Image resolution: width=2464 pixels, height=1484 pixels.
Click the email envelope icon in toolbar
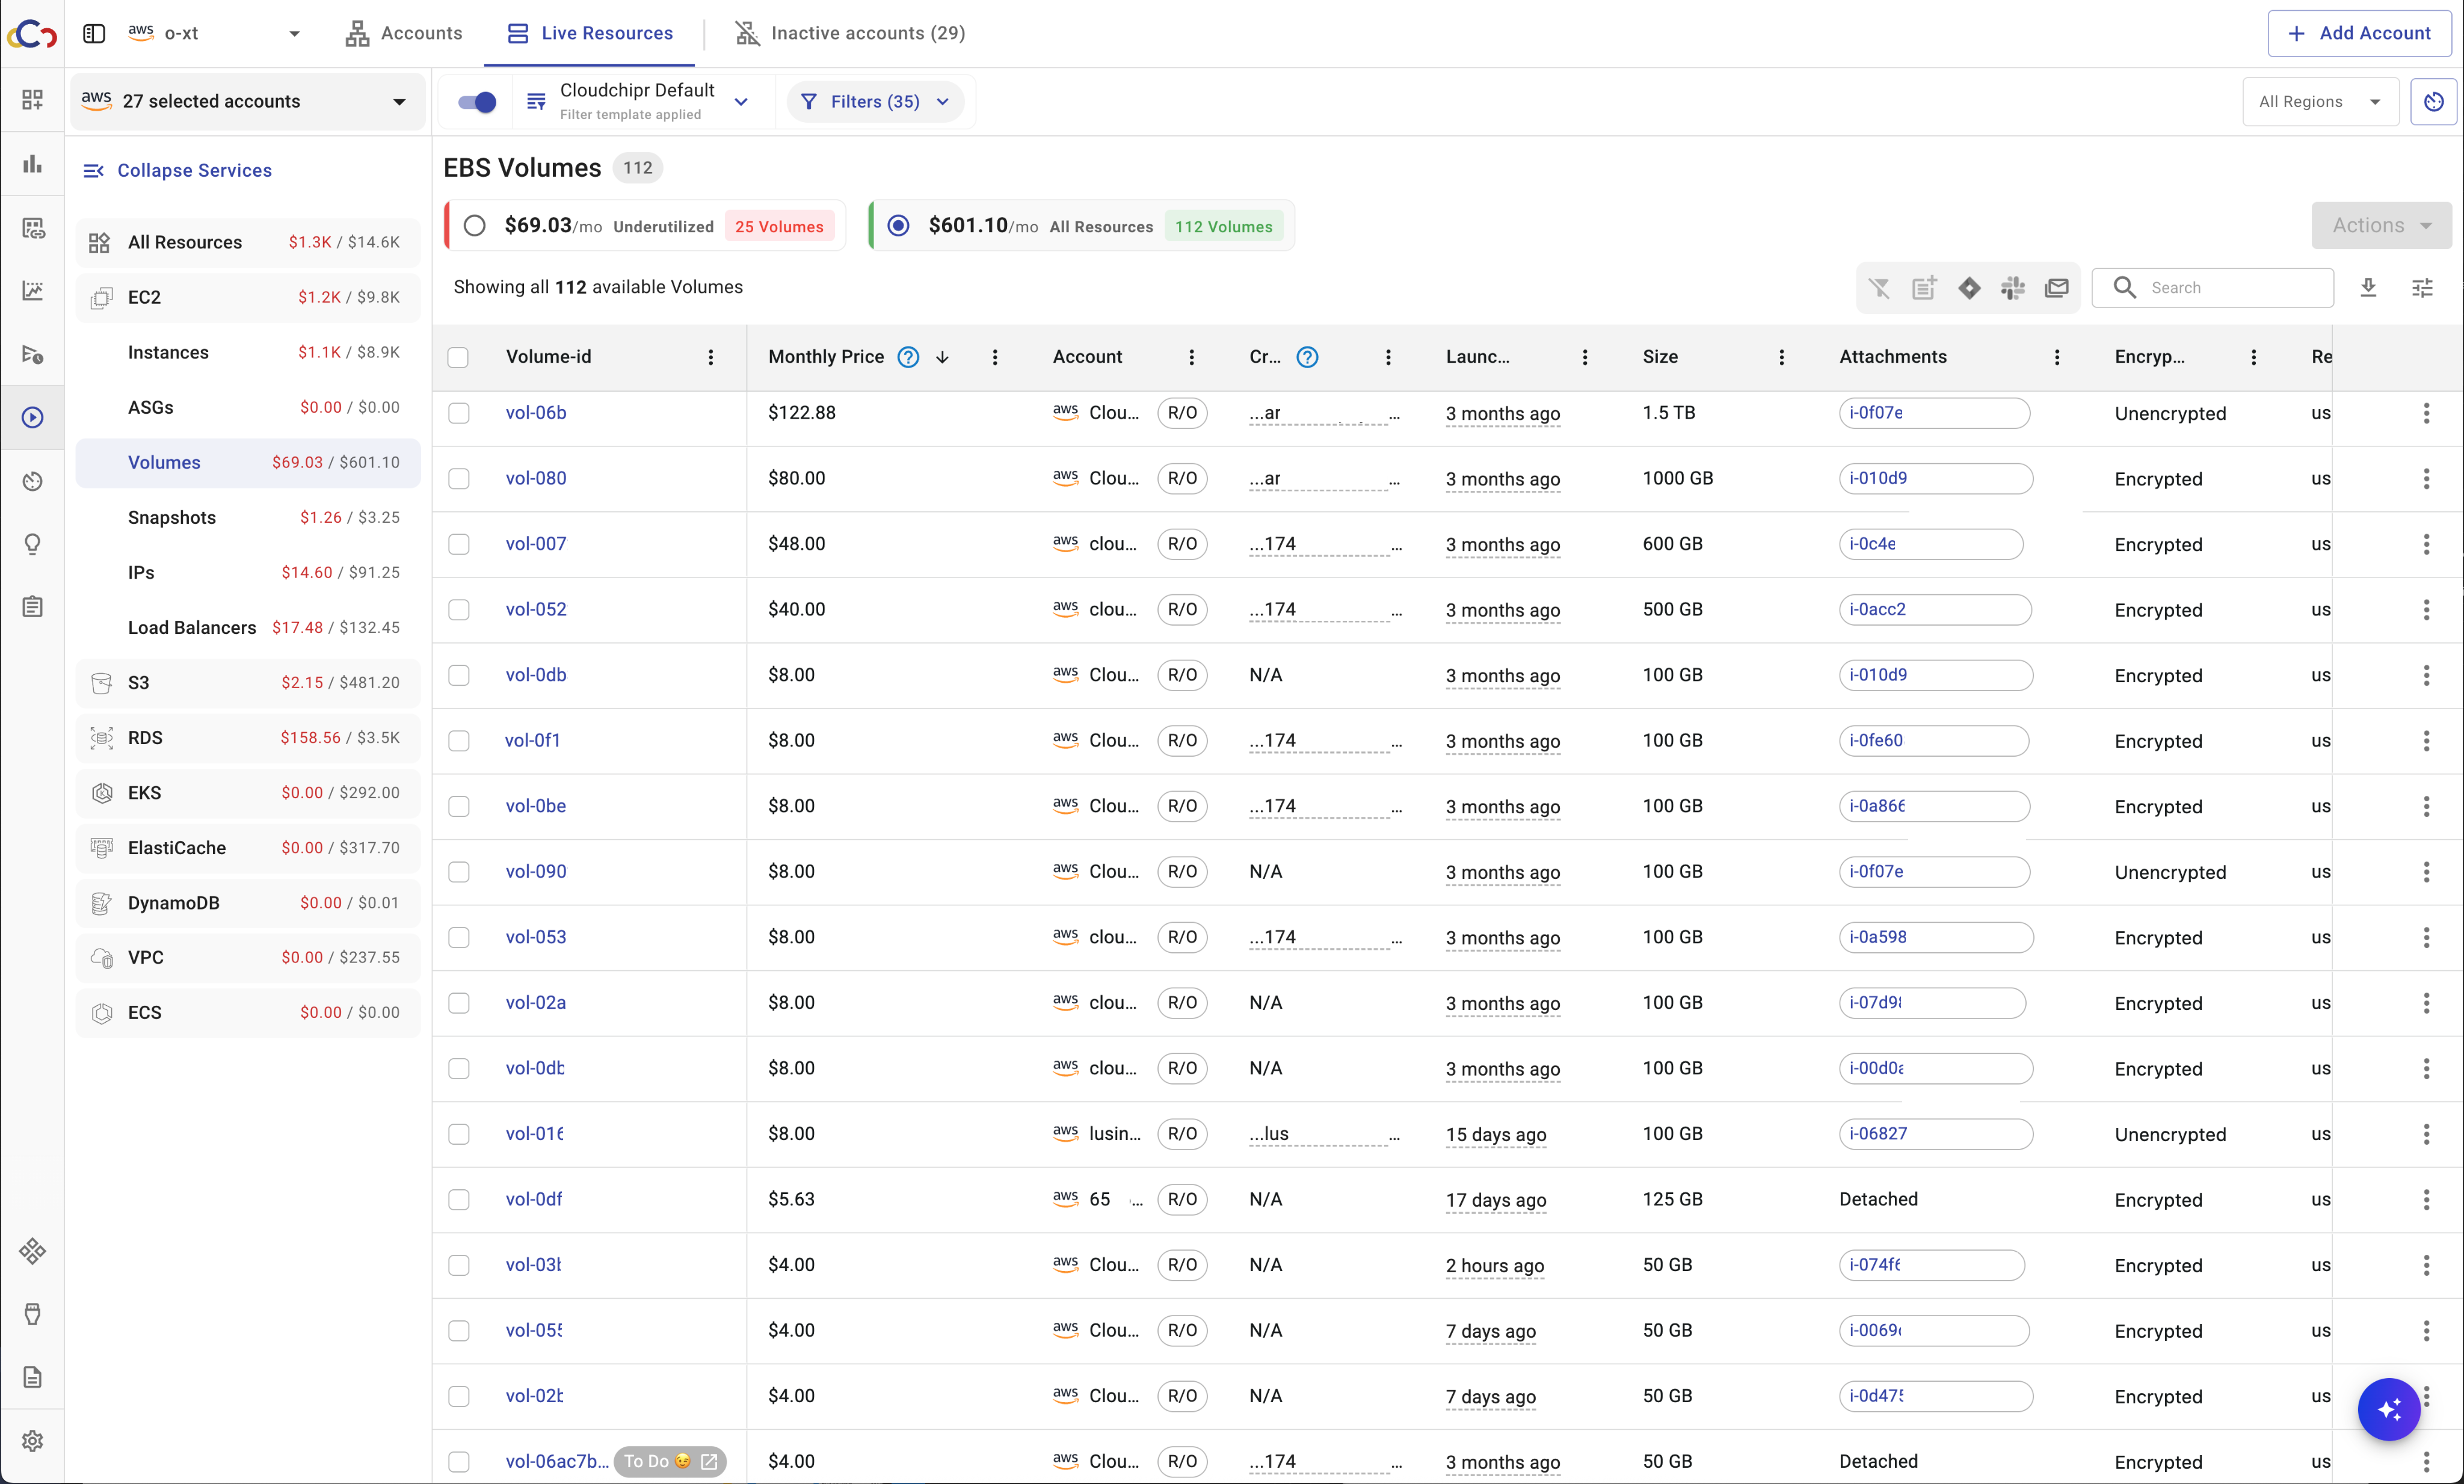pyautogui.click(x=2056, y=288)
